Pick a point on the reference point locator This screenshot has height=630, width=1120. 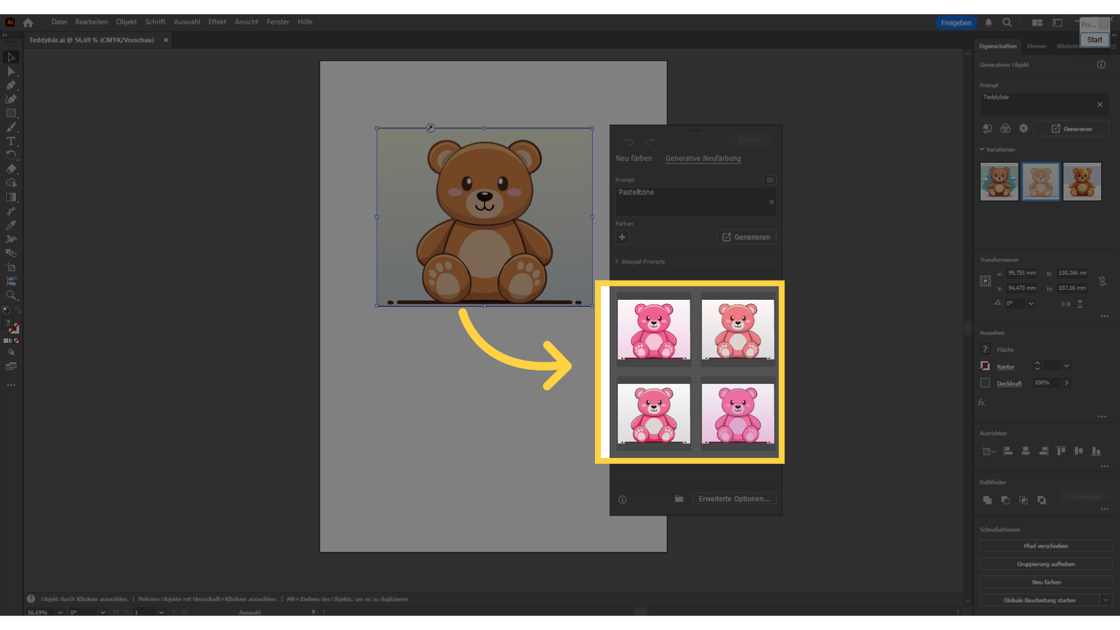(x=985, y=281)
